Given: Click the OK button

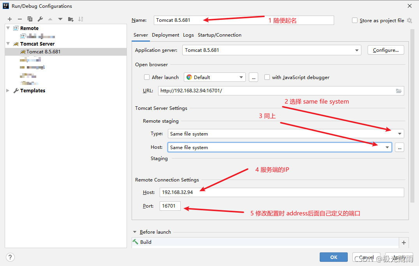Looking at the screenshot, I should pos(333,257).
